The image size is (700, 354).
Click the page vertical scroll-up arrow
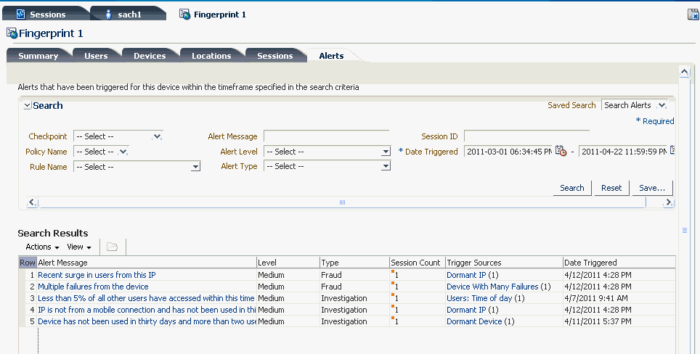tap(684, 73)
